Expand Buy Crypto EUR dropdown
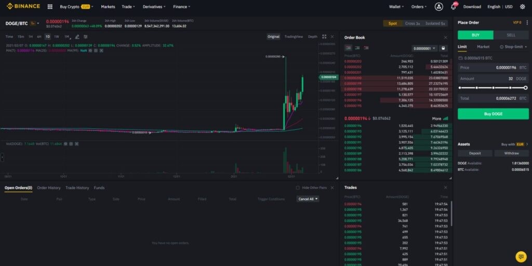 point(77,7)
